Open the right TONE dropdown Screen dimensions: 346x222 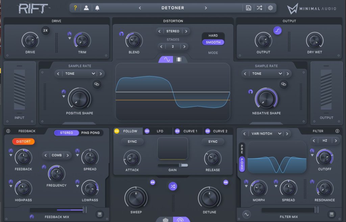[x=267, y=74]
